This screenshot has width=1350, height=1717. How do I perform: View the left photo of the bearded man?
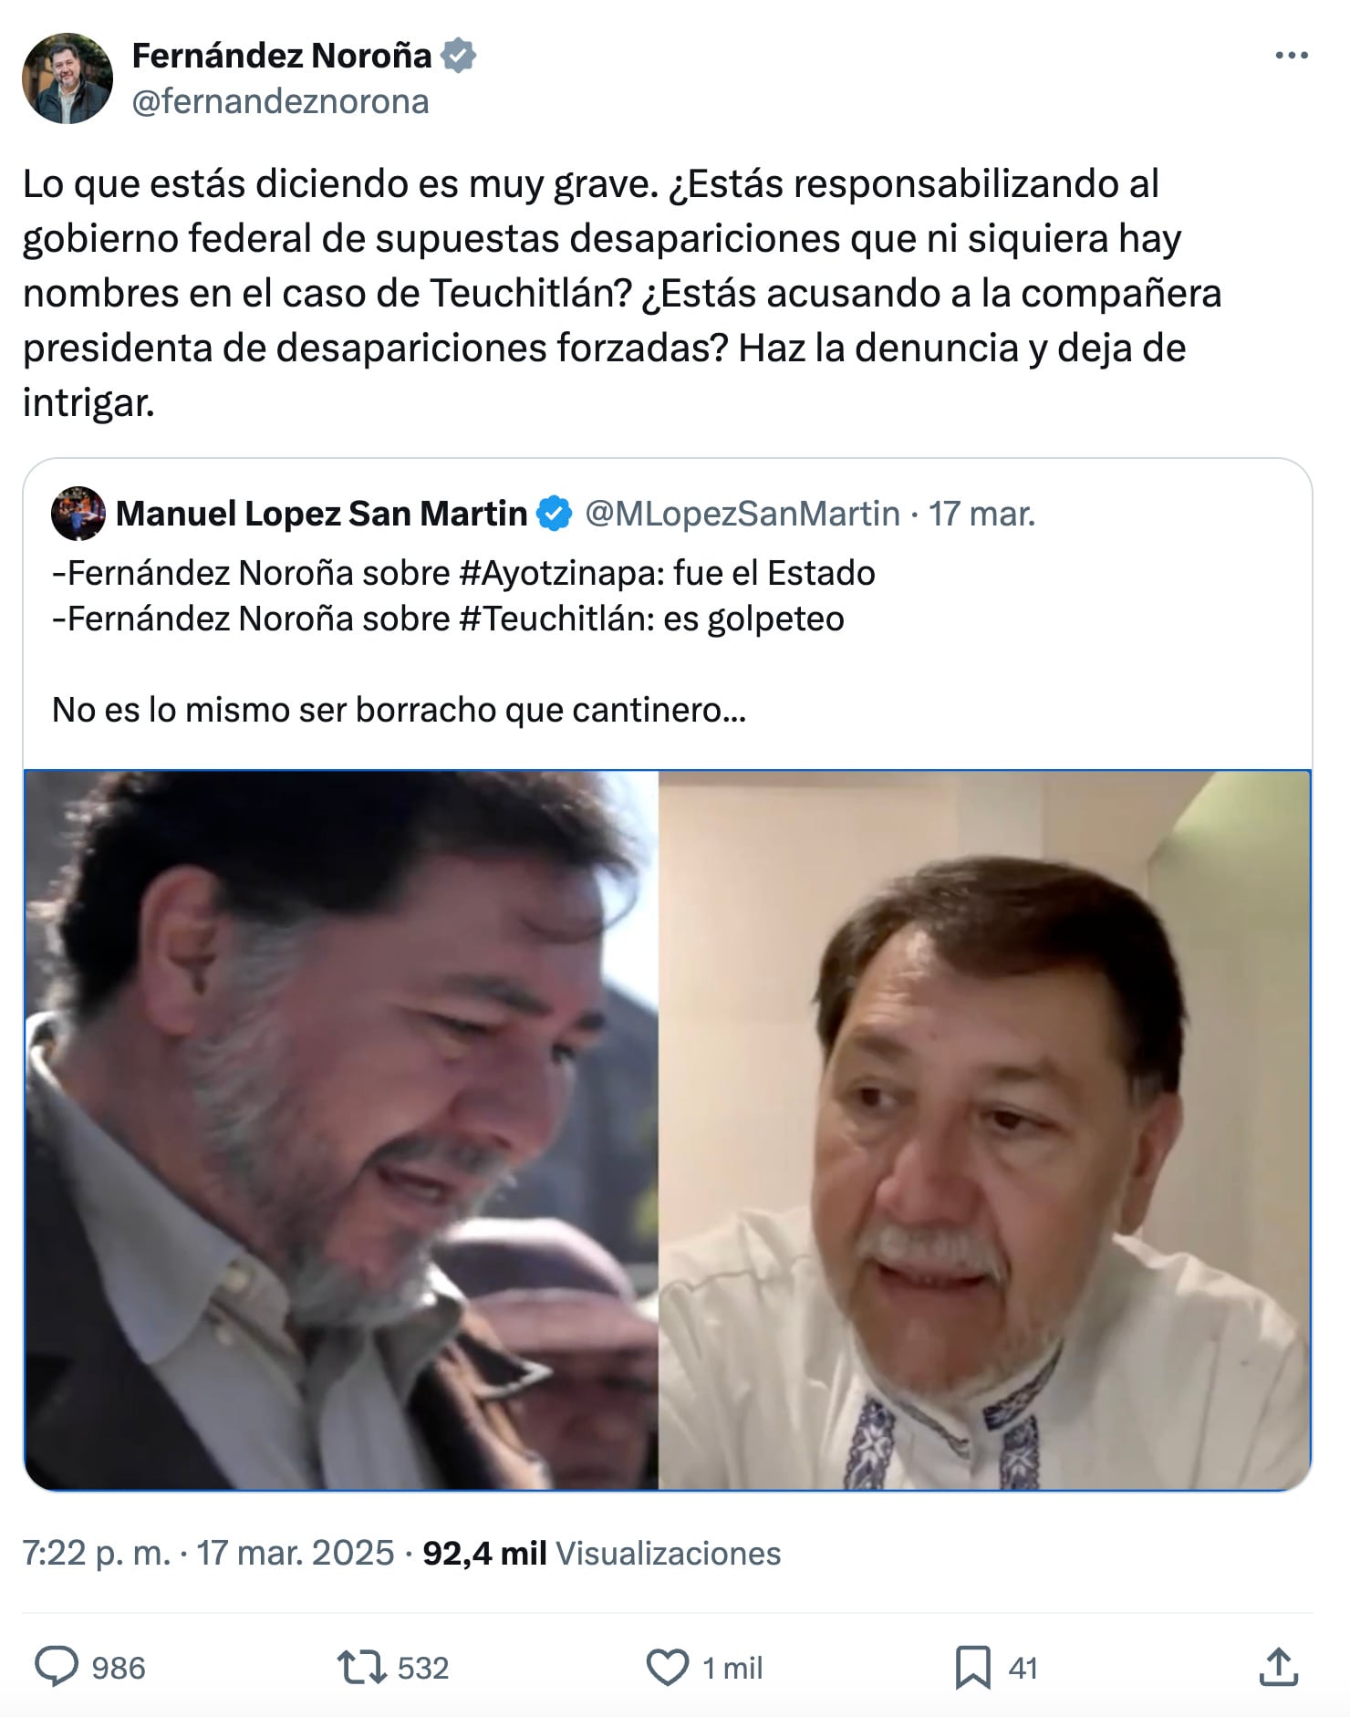(341, 1130)
